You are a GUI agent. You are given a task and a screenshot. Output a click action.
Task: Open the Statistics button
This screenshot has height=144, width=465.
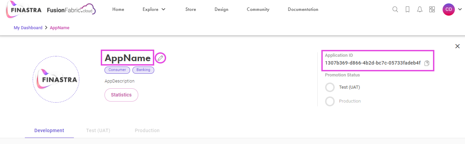coord(121,95)
